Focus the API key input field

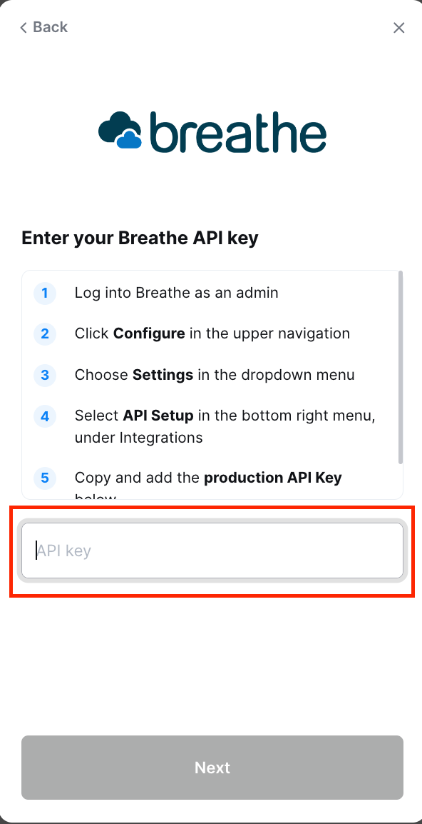coord(212,551)
